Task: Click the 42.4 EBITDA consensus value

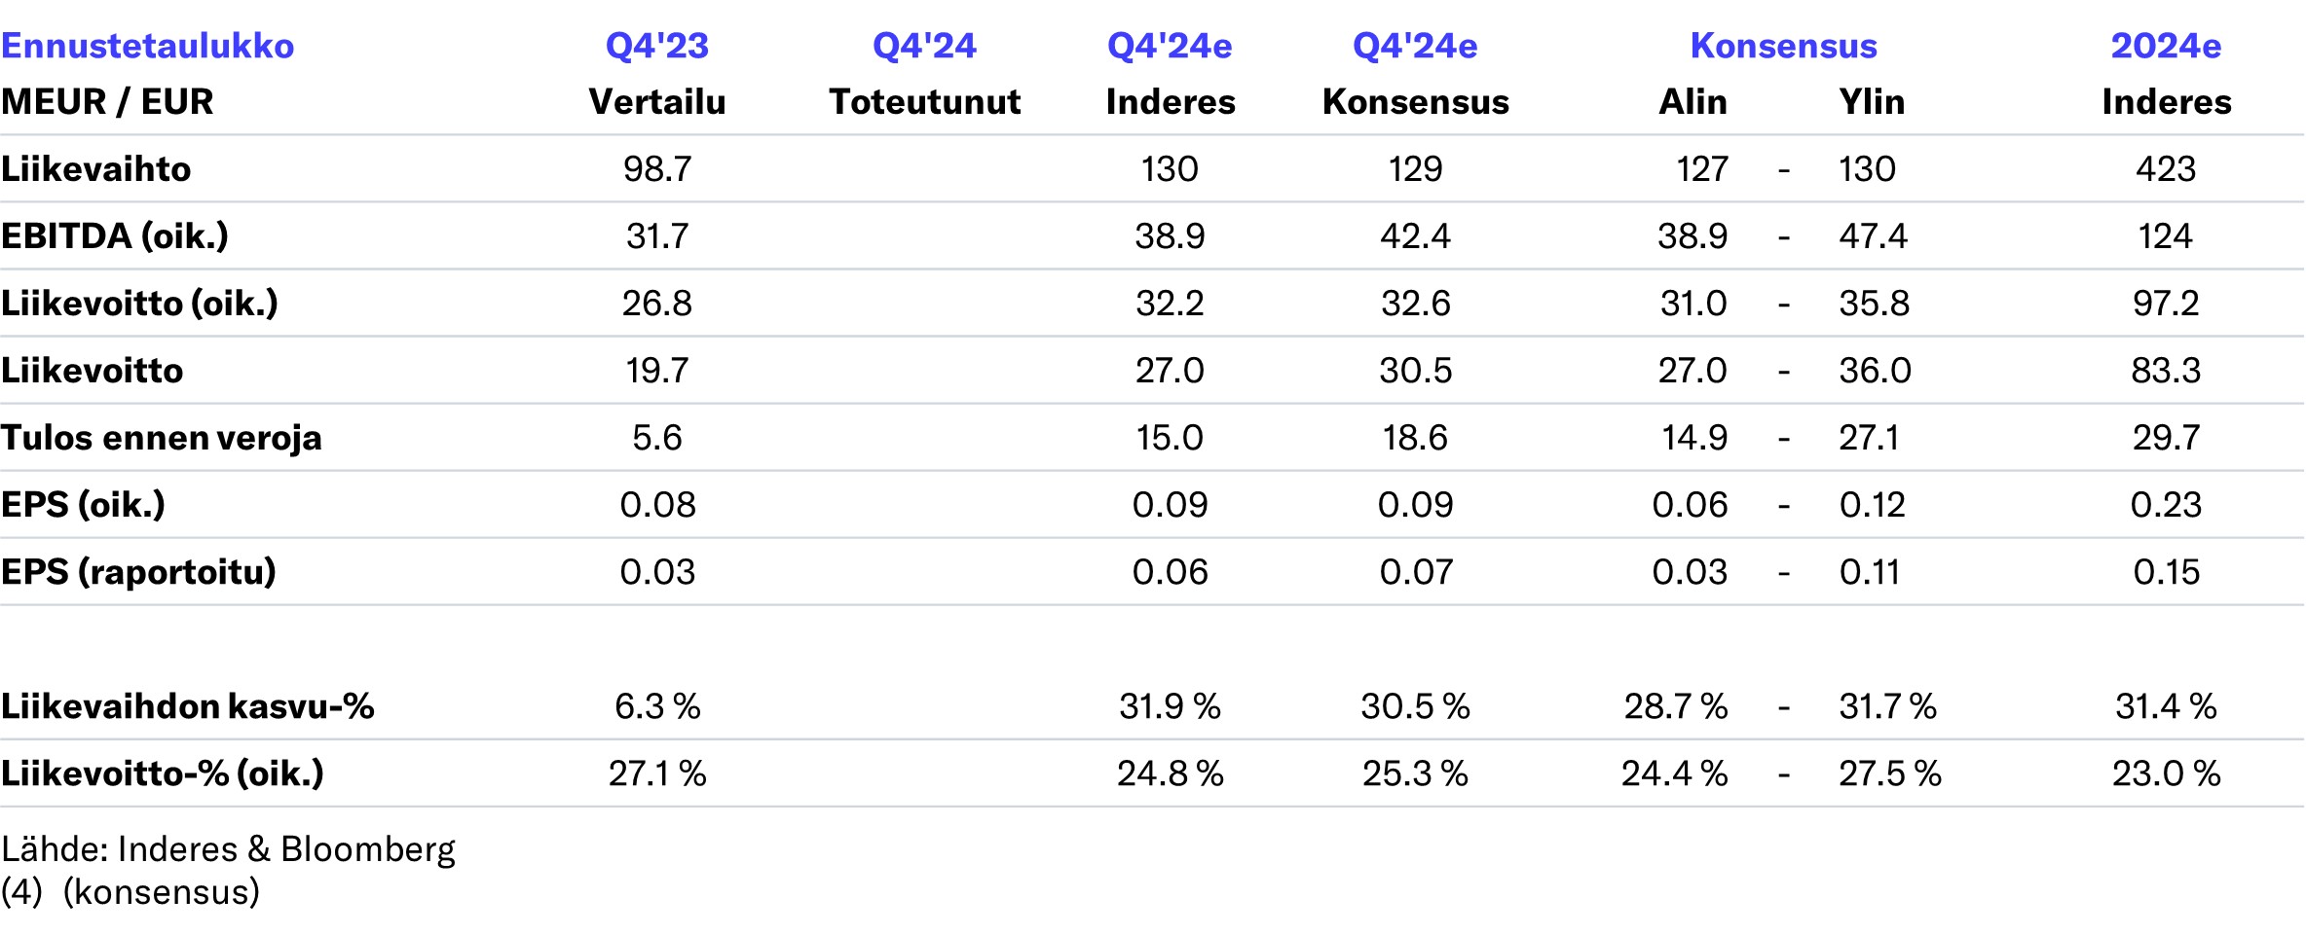Action: 1415,235
